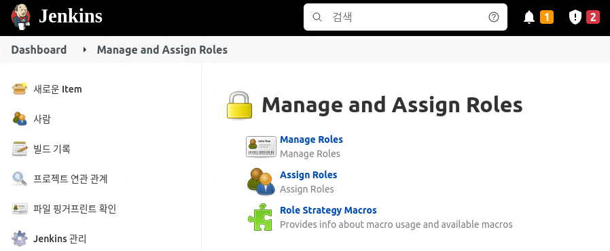Screen dimensions: 610x251
Task: Click the Assign Roles users icon
Action: click(x=261, y=182)
